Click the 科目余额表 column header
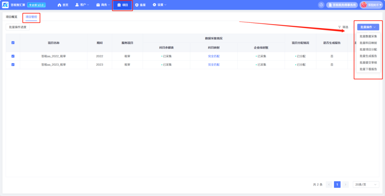This screenshot has width=385, height=196. pos(166,48)
